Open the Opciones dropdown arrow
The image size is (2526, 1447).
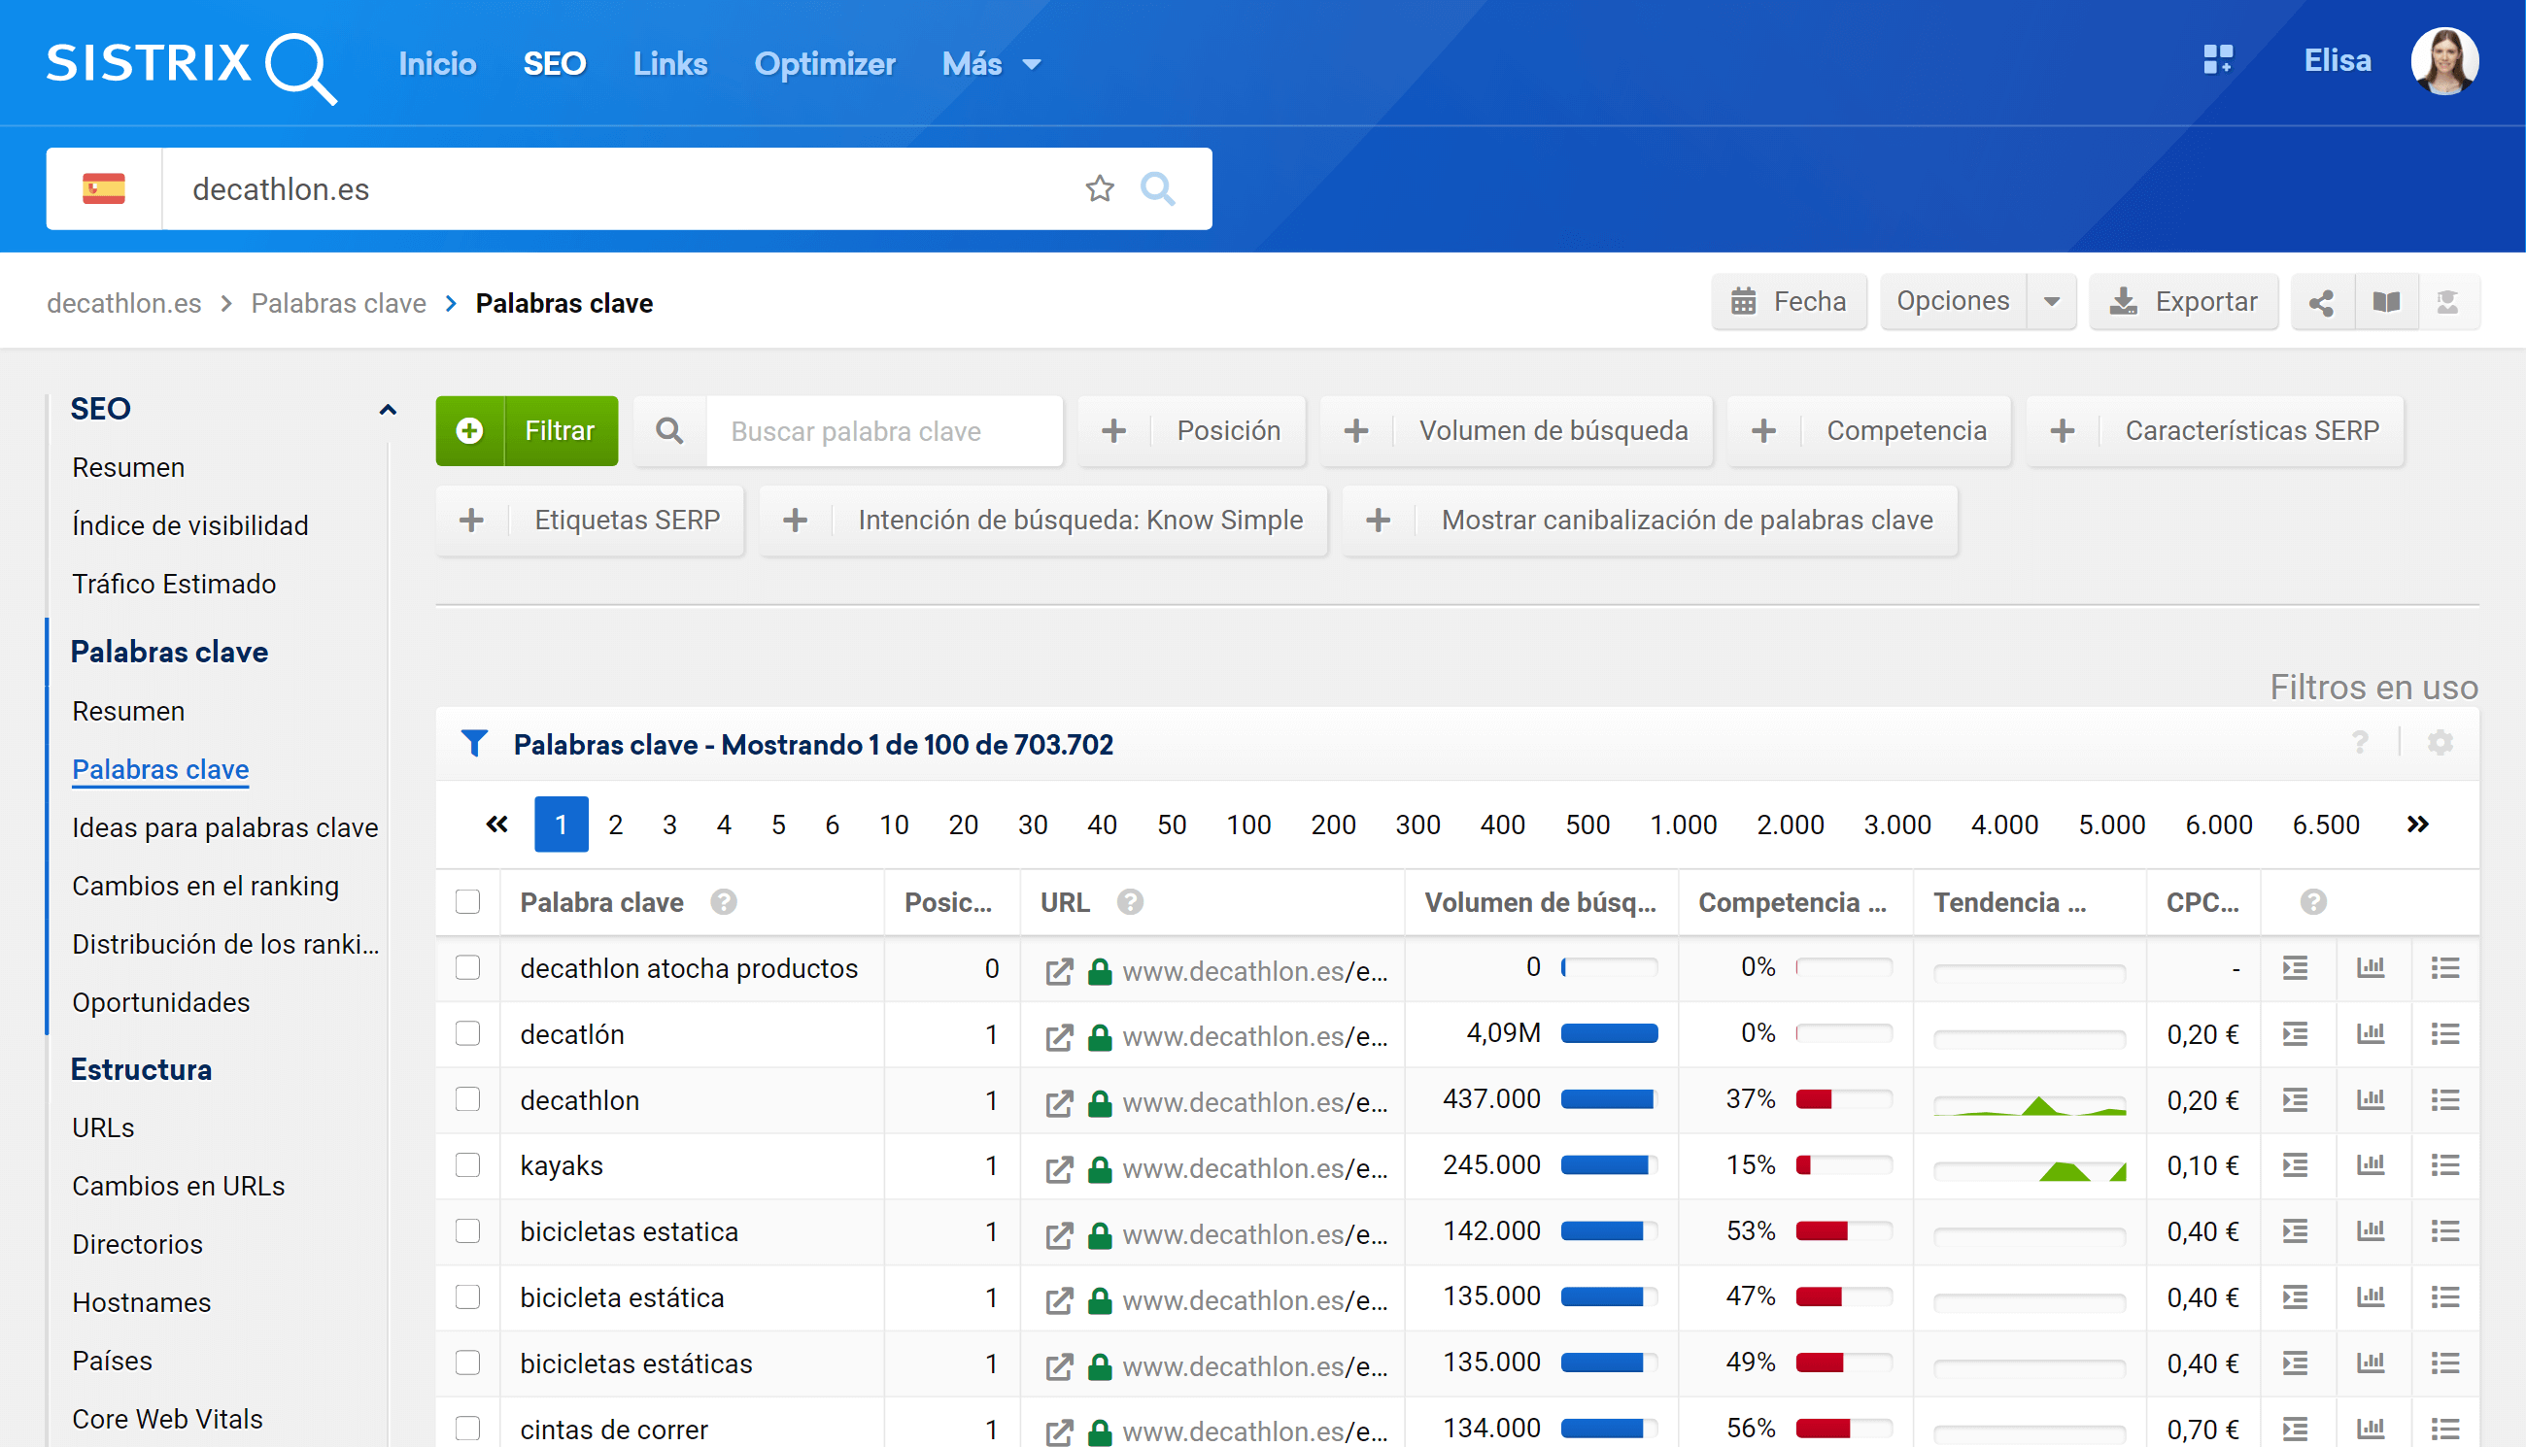[x=2051, y=302]
